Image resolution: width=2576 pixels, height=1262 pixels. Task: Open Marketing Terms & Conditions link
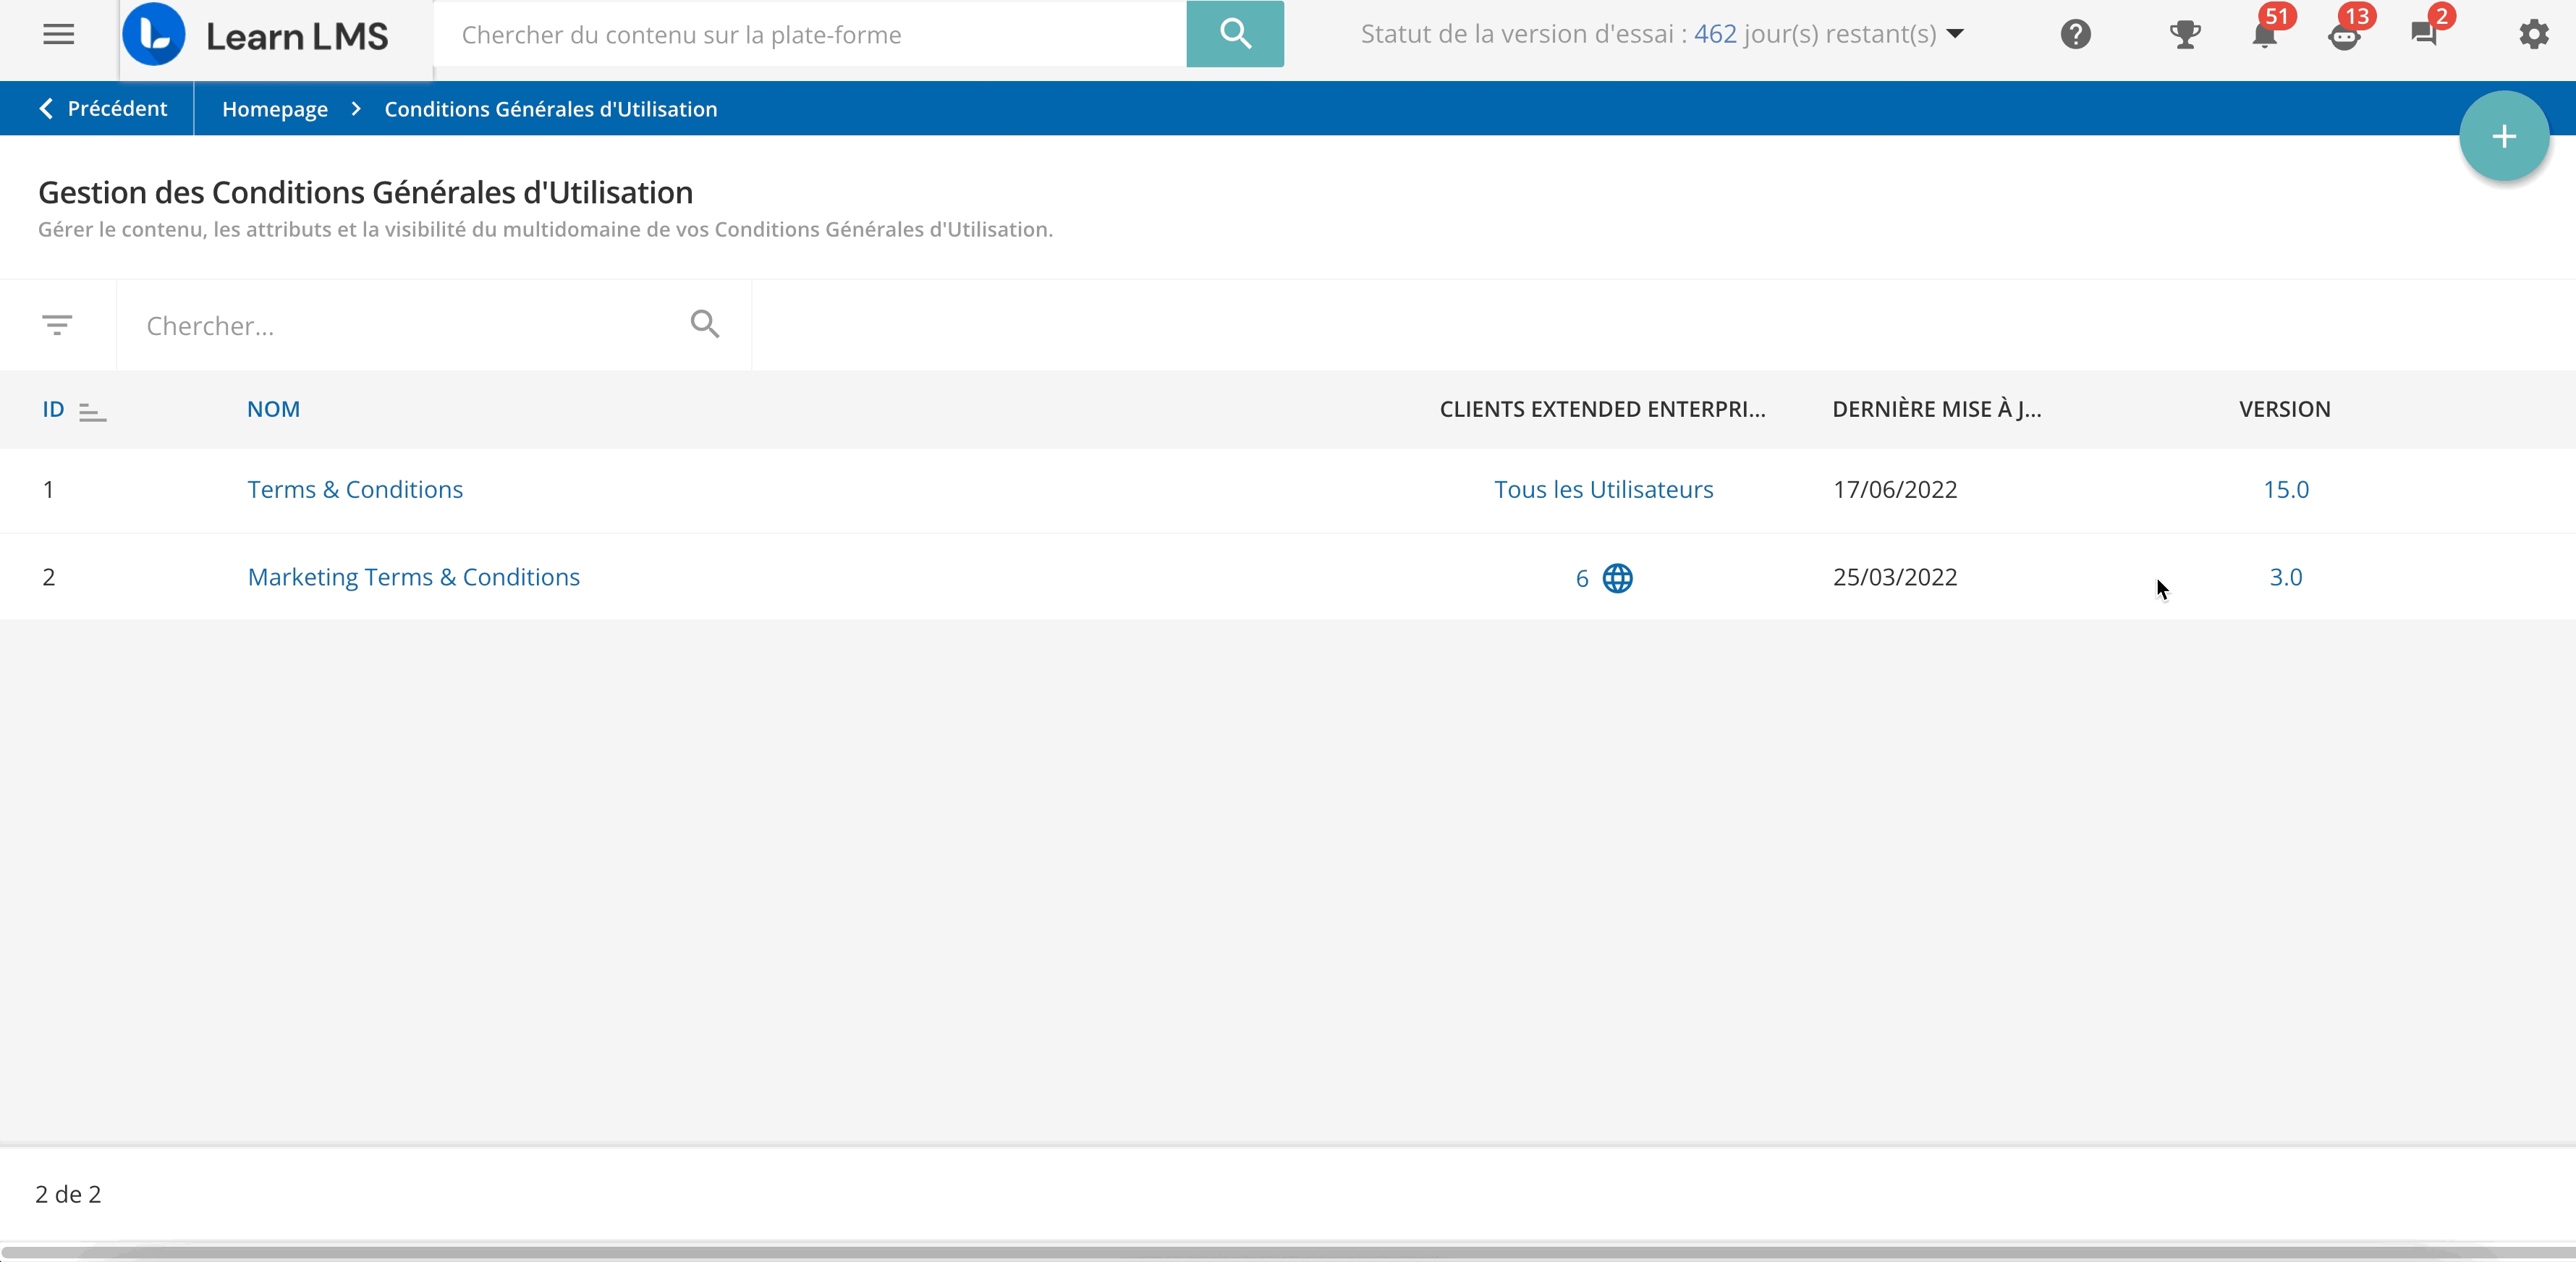(x=413, y=578)
